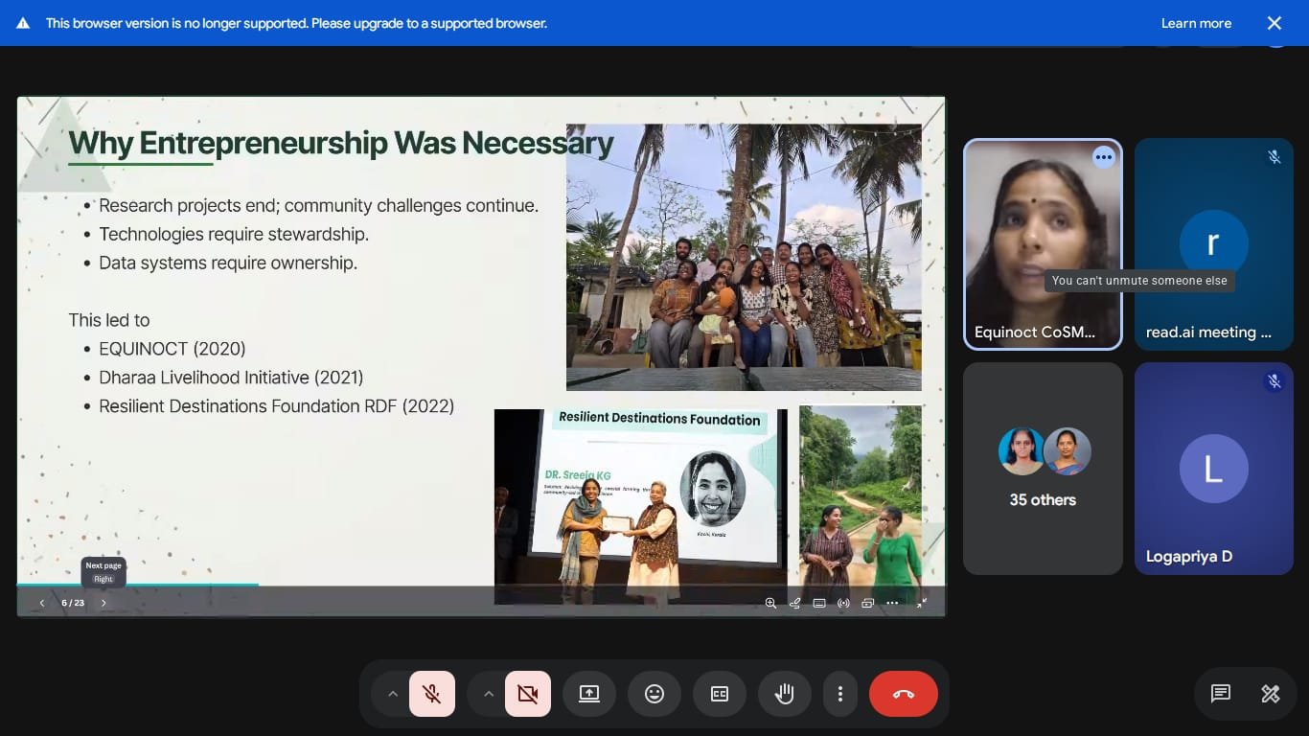Click "Data systems require ownership." bullet

228,263
